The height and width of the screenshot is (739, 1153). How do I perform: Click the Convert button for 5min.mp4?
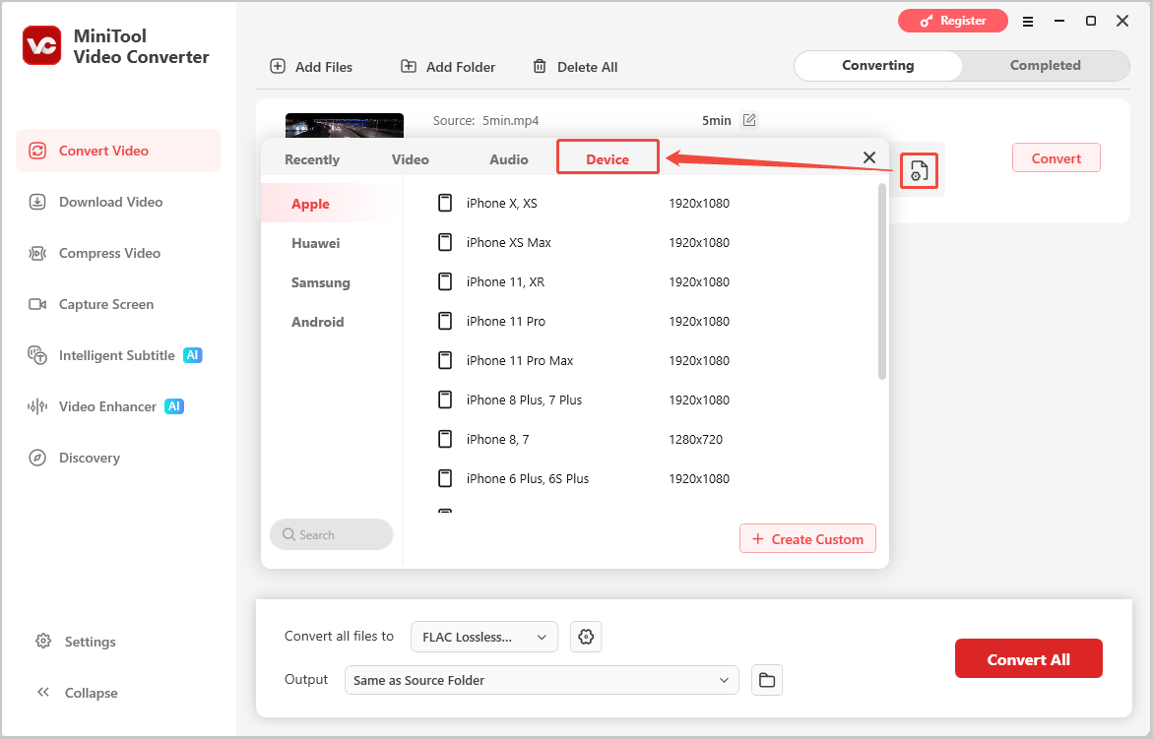[1056, 158]
